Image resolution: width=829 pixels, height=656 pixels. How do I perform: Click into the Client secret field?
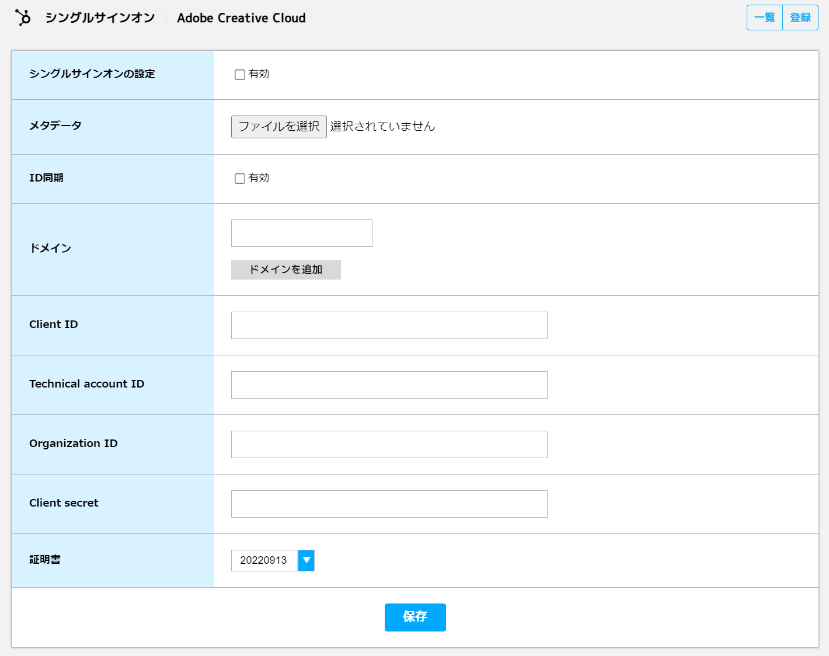[x=389, y=504]
